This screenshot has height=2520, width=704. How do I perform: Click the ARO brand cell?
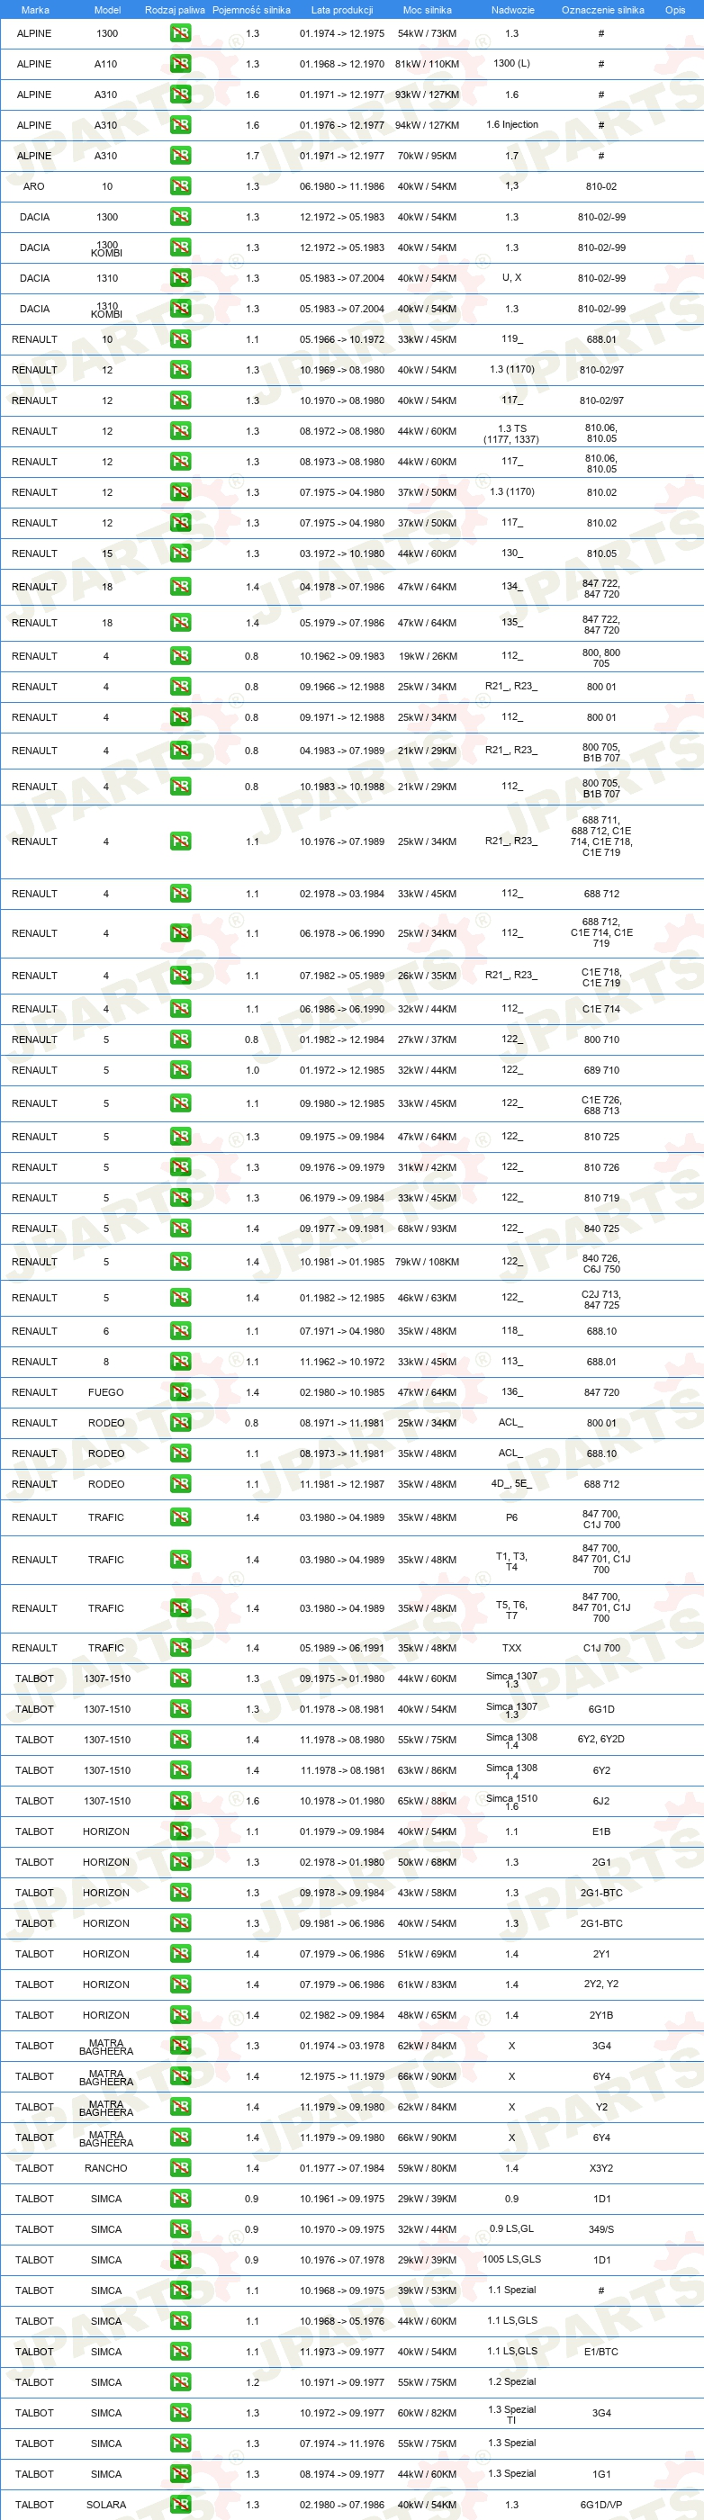click(x=34, y=186)
